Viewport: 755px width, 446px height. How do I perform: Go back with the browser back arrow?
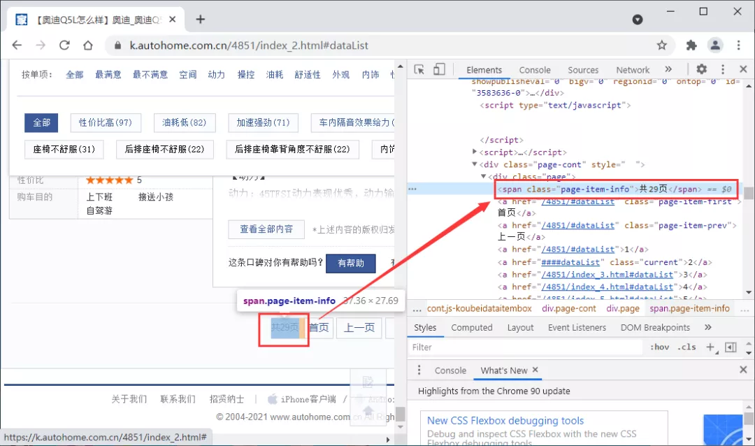tap(17, 45)
